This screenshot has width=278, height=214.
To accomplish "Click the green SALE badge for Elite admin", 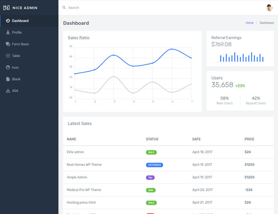I will [151, 152].
